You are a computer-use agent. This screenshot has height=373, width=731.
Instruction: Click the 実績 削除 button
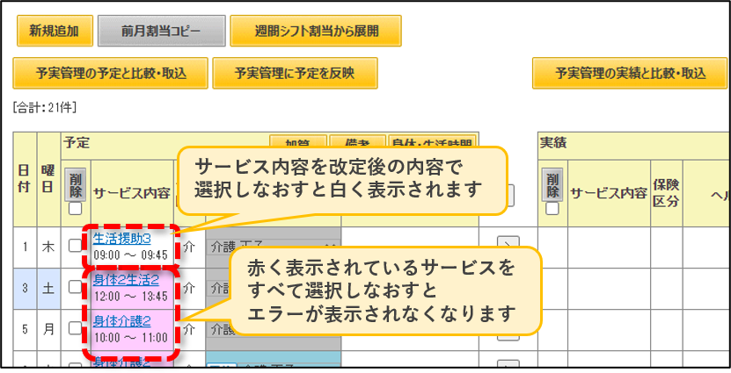(552, 184)
